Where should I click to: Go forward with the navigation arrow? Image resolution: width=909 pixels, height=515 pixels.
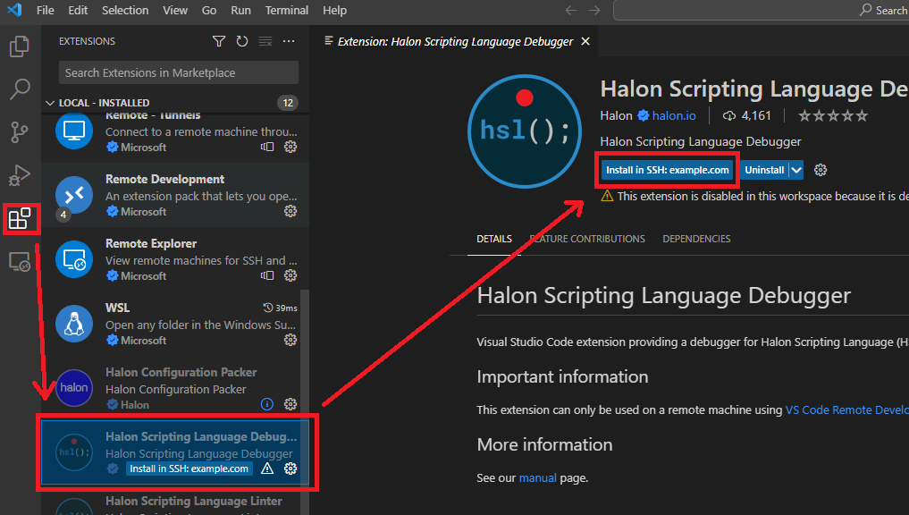click(x=594, y=11)
